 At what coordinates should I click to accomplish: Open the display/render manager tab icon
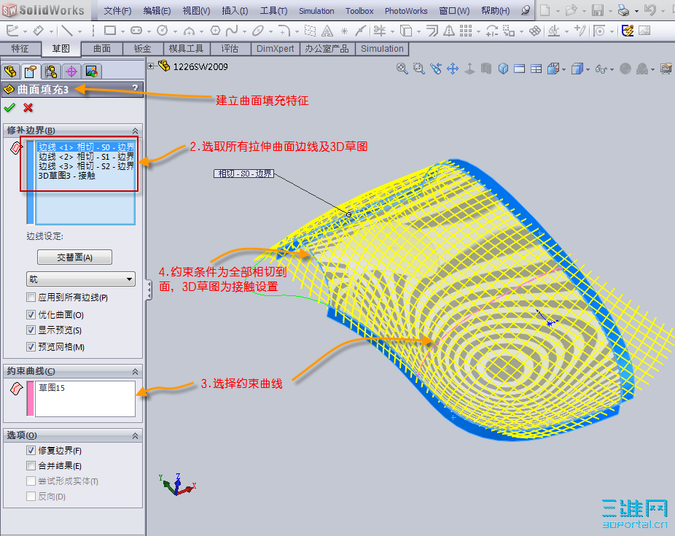(x=91, y=71)
